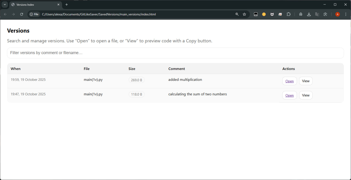Open the "added multiplication" version file
This screenshot has width=351, height=180.
coord(289,81)
